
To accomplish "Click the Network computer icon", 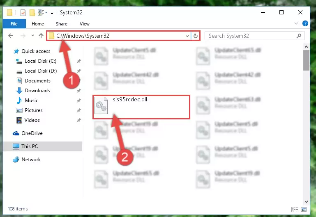I will (16, 160).
